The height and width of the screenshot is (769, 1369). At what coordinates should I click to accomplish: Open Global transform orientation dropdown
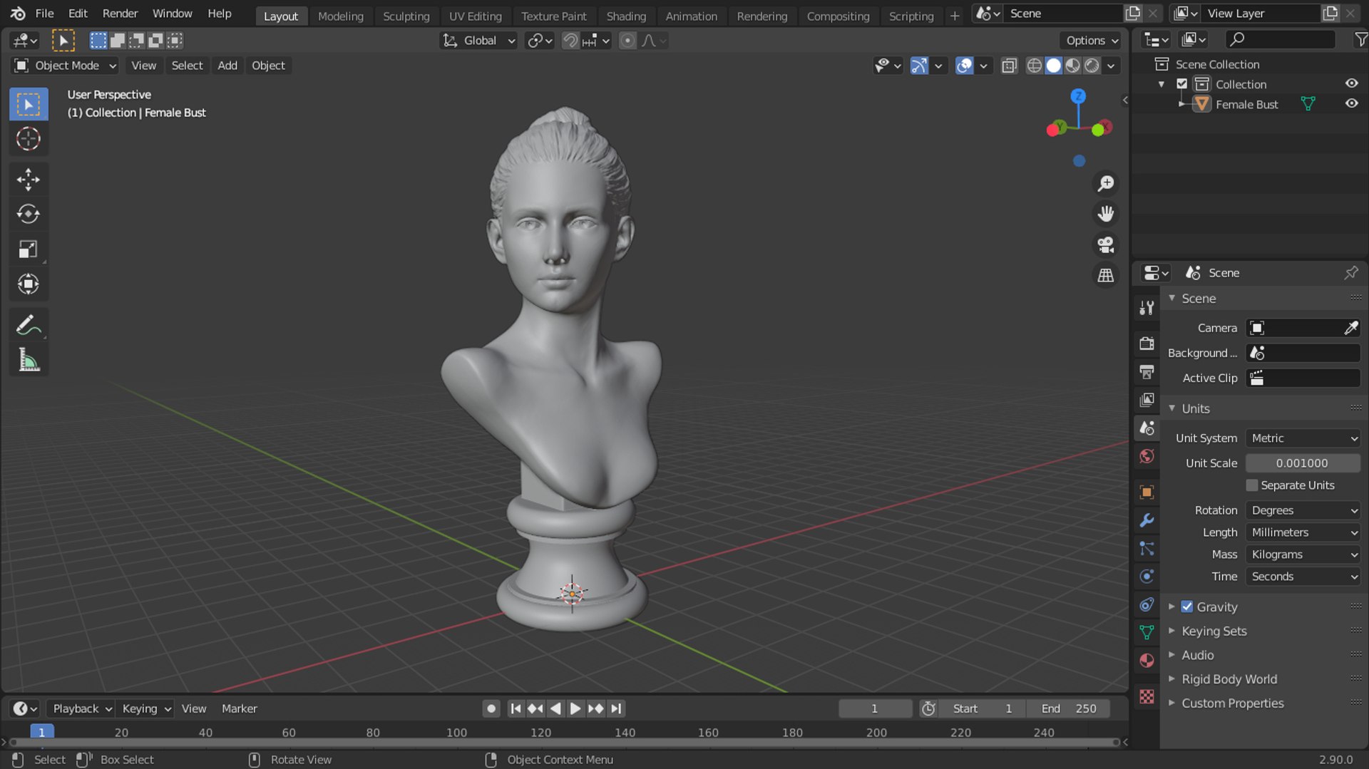tap(478, 41)
